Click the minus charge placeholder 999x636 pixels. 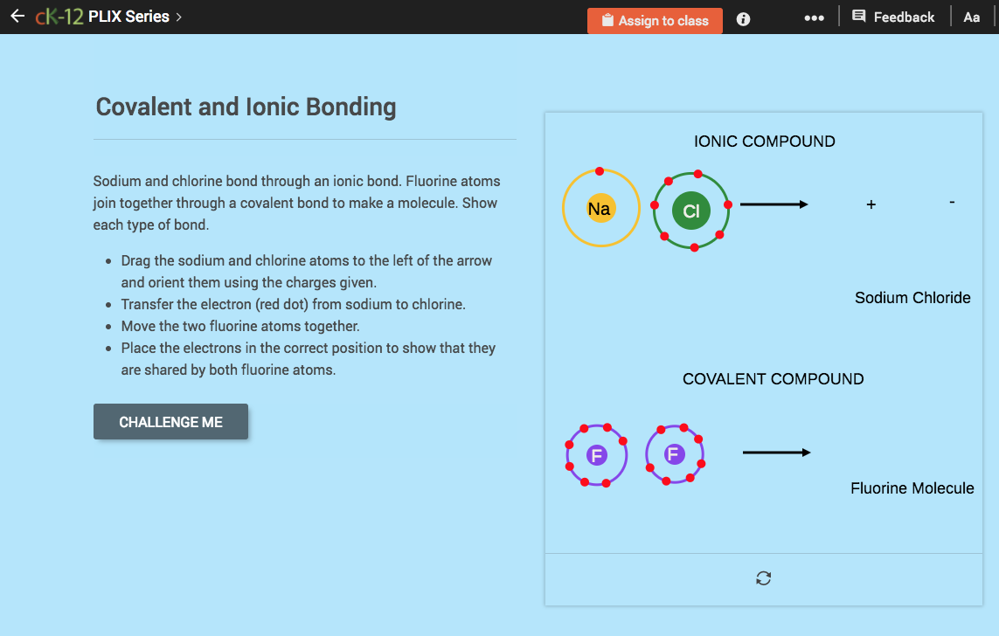pyautogui.click(x=952, y=203)
